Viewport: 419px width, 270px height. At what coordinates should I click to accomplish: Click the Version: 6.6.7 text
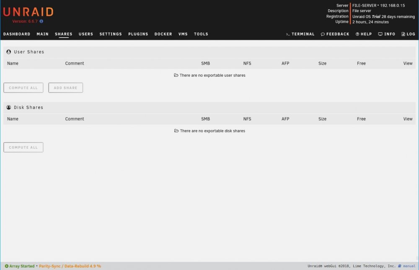coord(25,21)
